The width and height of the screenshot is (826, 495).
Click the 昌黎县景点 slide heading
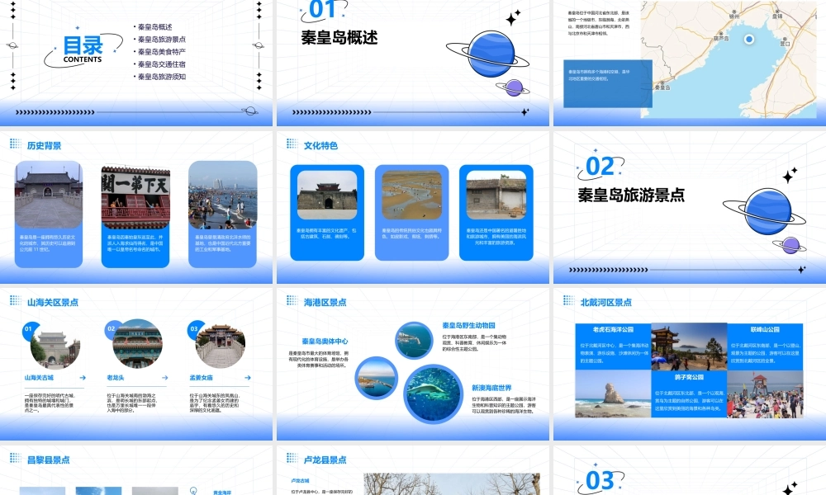[49, 460]
